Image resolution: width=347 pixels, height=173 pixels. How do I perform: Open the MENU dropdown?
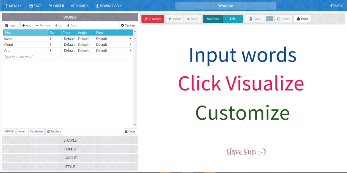pyautogui.click(x=13, y=6)
